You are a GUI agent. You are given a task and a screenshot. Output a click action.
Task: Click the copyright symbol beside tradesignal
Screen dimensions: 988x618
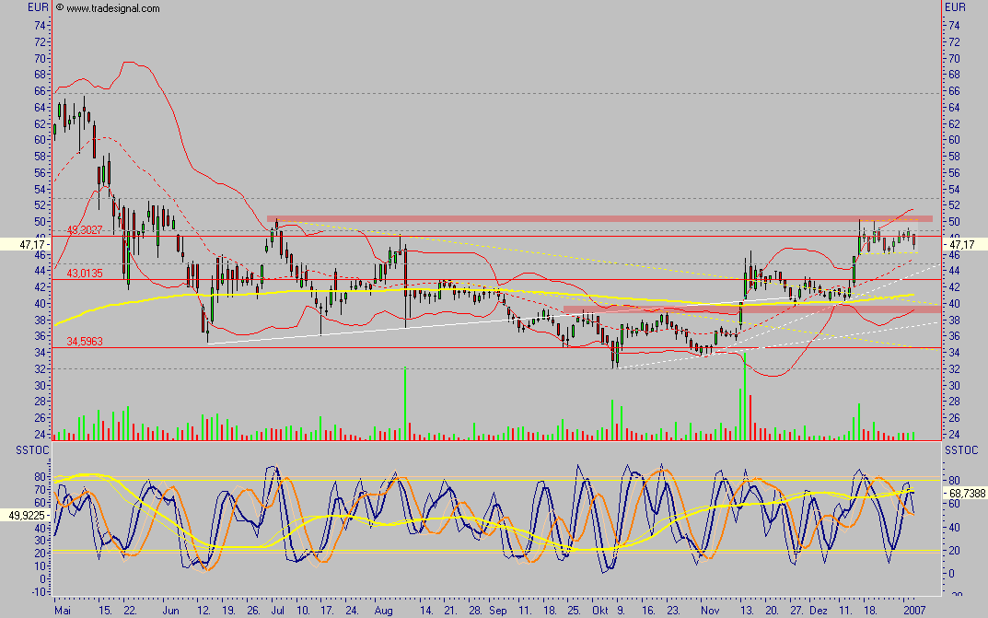[x=60, y=7]
